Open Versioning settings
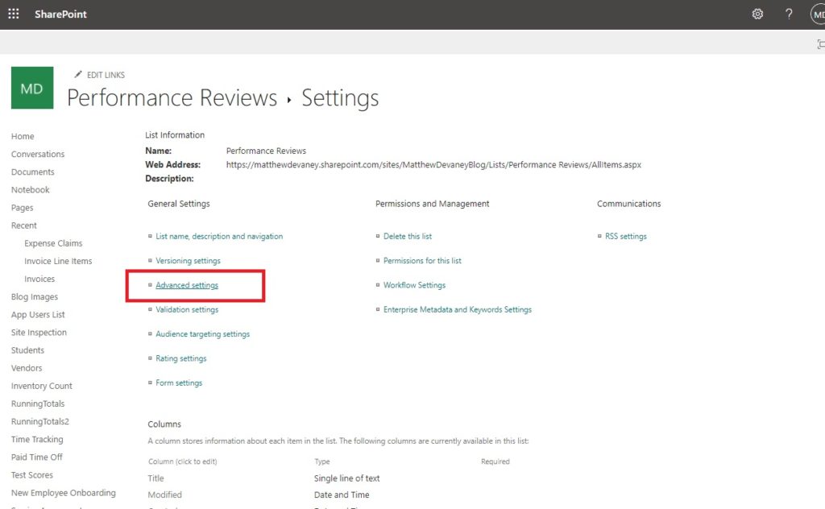Image resolution: width=825 pixels, height=509 pixels. tap(188, 261)
